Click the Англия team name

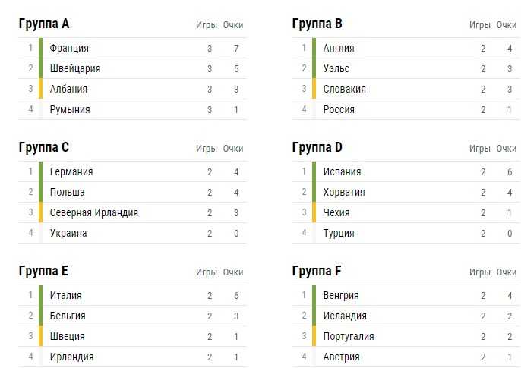tap(339, 49)
